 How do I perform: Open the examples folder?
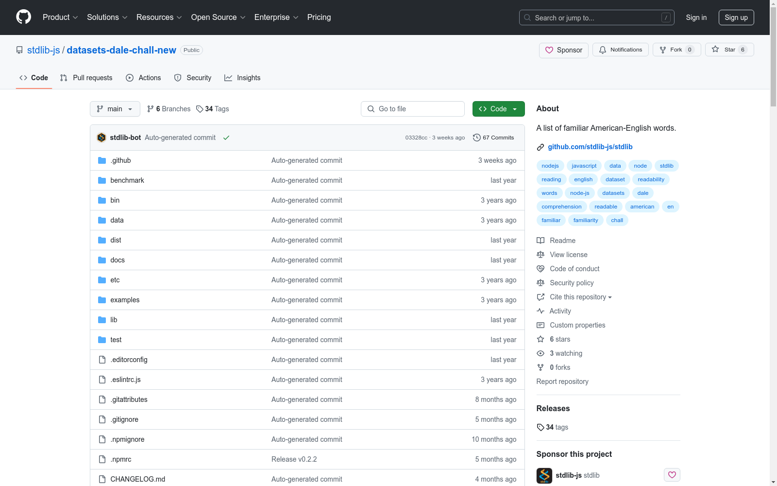tap(125, 300)
